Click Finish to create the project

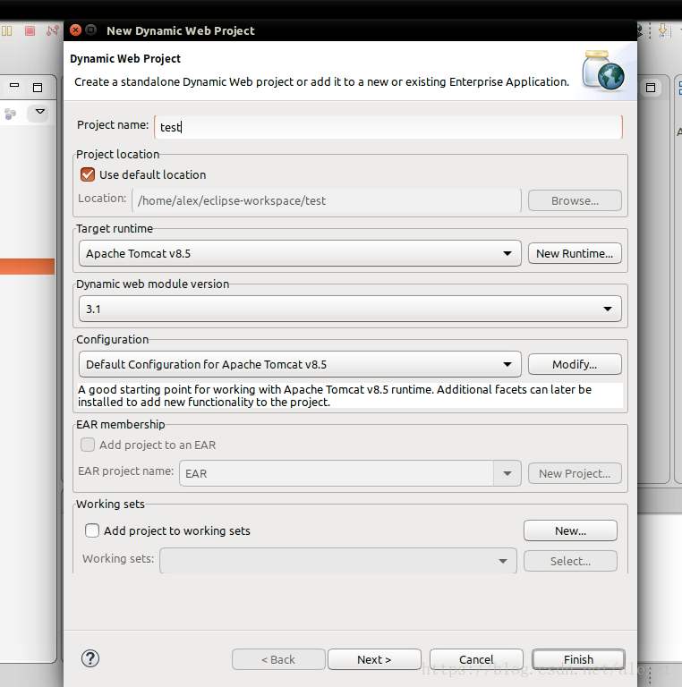[x=578, y=659]
